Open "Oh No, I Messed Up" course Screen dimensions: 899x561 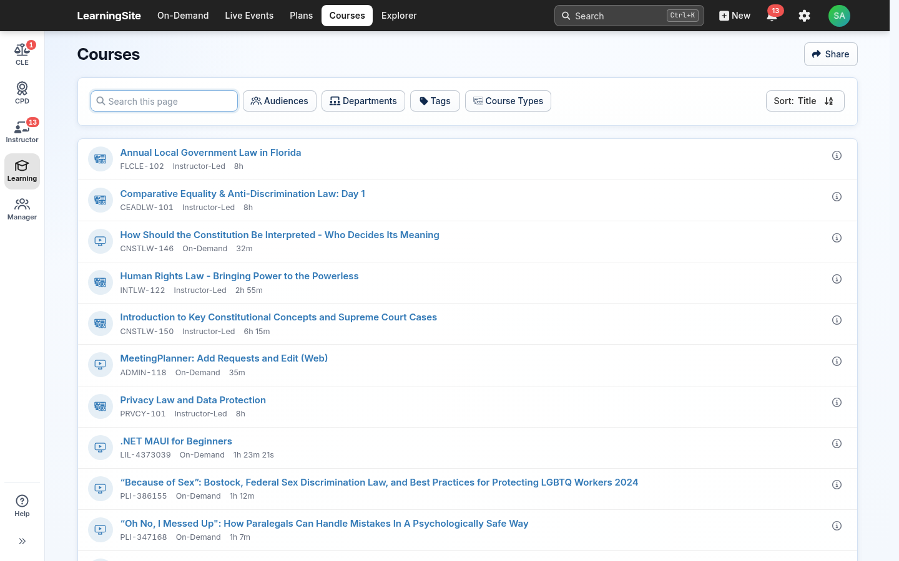click(x=324, y=524)
